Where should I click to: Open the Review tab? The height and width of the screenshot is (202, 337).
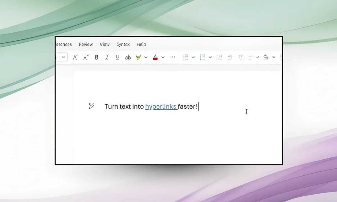86,44
